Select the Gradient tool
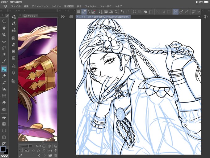Screen dimensions: 210x158 pos(4,124)
